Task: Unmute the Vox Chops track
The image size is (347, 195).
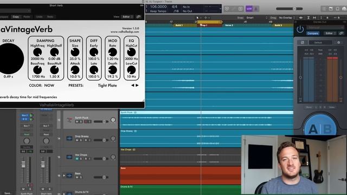Action: 77,159
